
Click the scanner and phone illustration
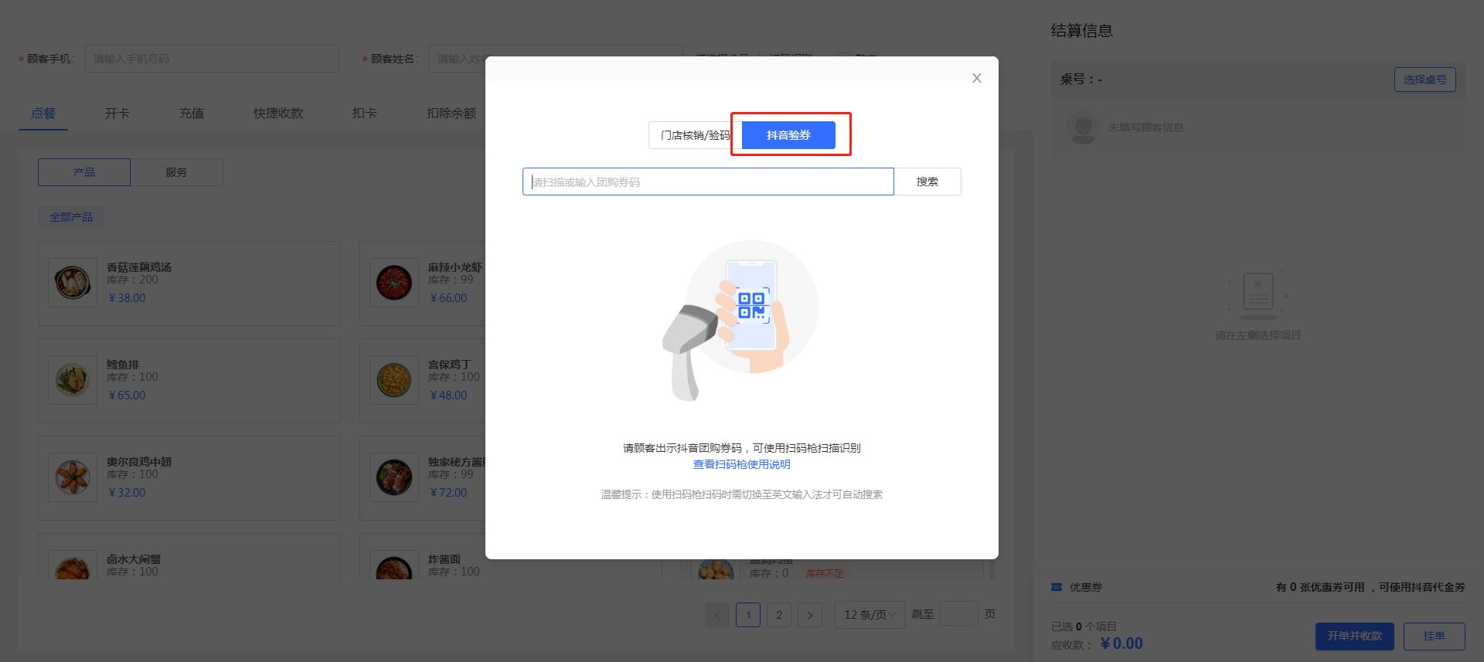740,321
